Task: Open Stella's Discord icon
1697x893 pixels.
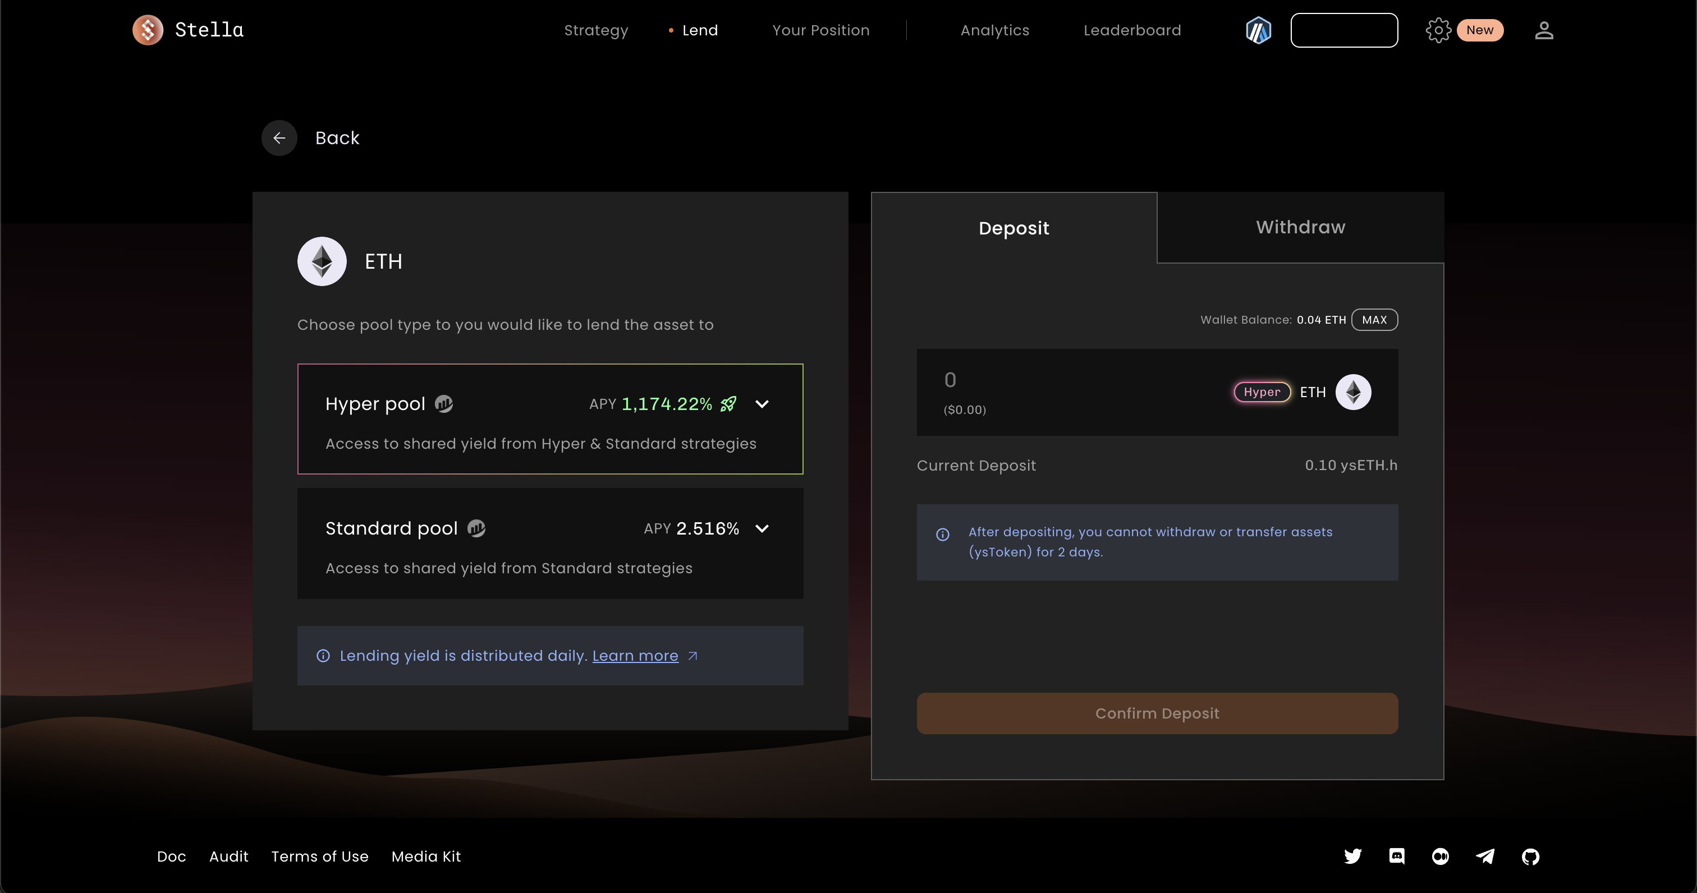Action: (1397, 856)
